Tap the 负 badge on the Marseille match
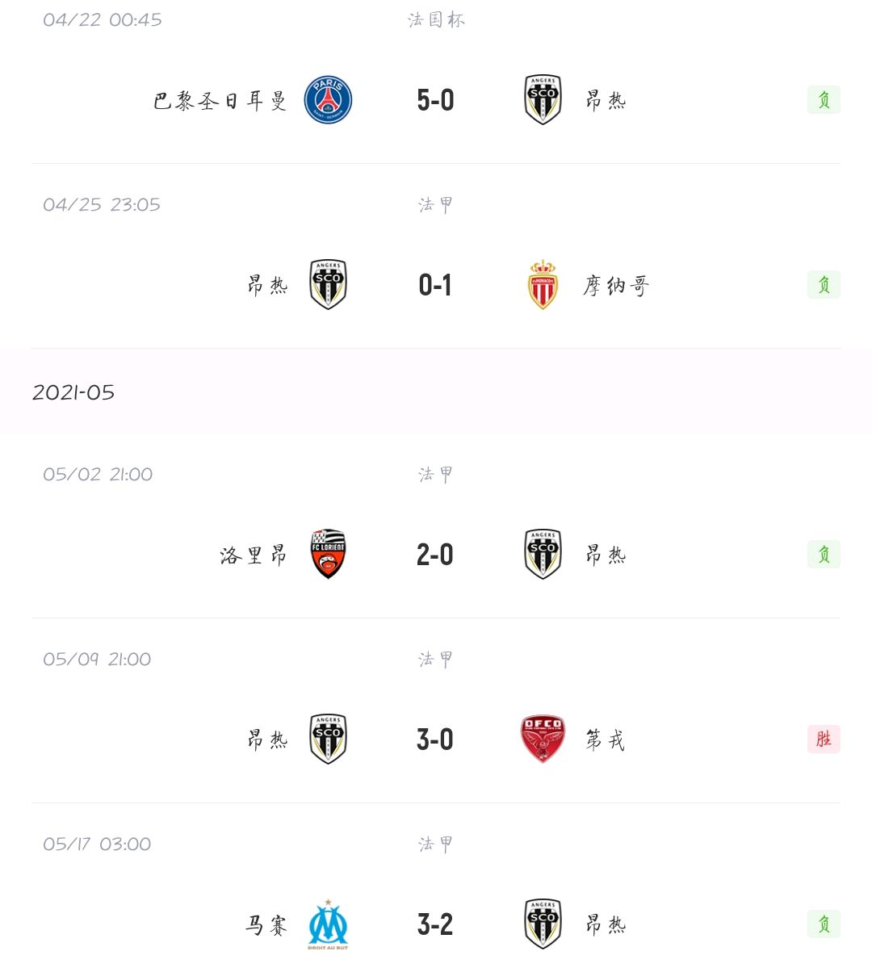The height and width of the screenshot is (968, 872). tap(824, 924)
